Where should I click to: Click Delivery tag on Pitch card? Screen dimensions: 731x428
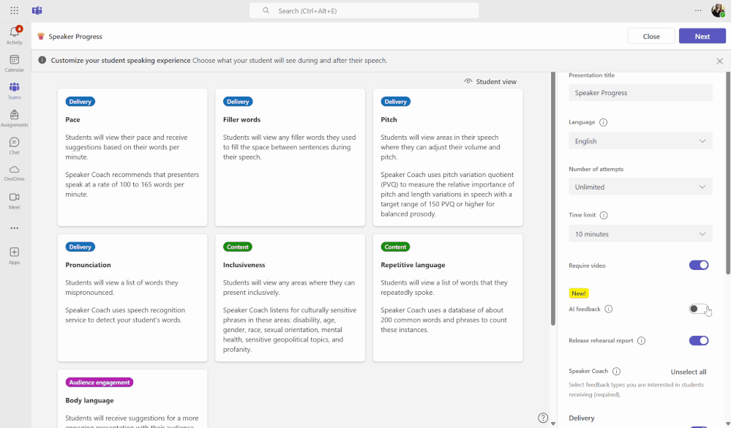click(395, 102)
